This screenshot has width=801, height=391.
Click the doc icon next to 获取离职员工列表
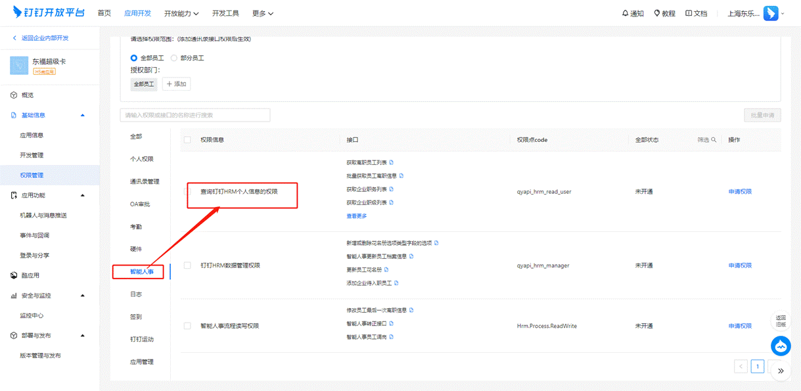[392, 162]
